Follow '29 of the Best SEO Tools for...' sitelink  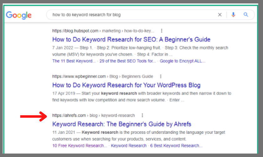(128, 61)
